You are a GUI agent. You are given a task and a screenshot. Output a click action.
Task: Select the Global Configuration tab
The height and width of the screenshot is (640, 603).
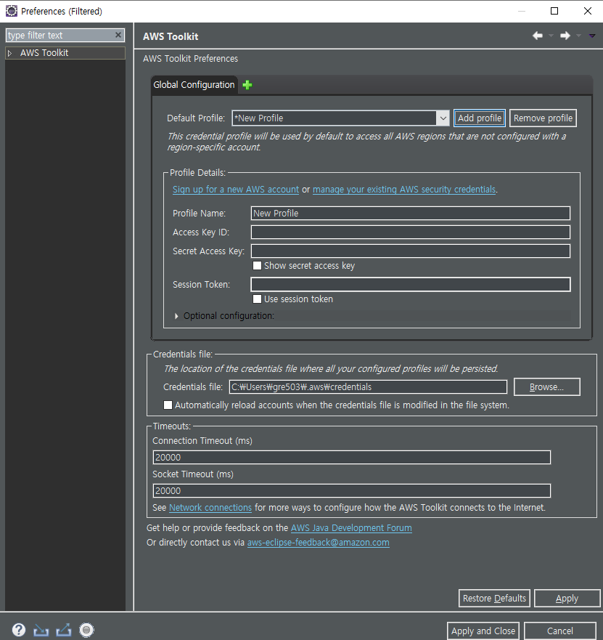pyautogui.click(x=194, y=85)
